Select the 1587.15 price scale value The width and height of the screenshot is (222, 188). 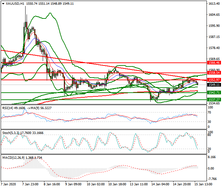coord(214,37)
